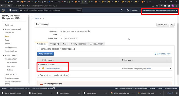
Task: Open browser extensions puzzle icon
Action: point(165,6)
